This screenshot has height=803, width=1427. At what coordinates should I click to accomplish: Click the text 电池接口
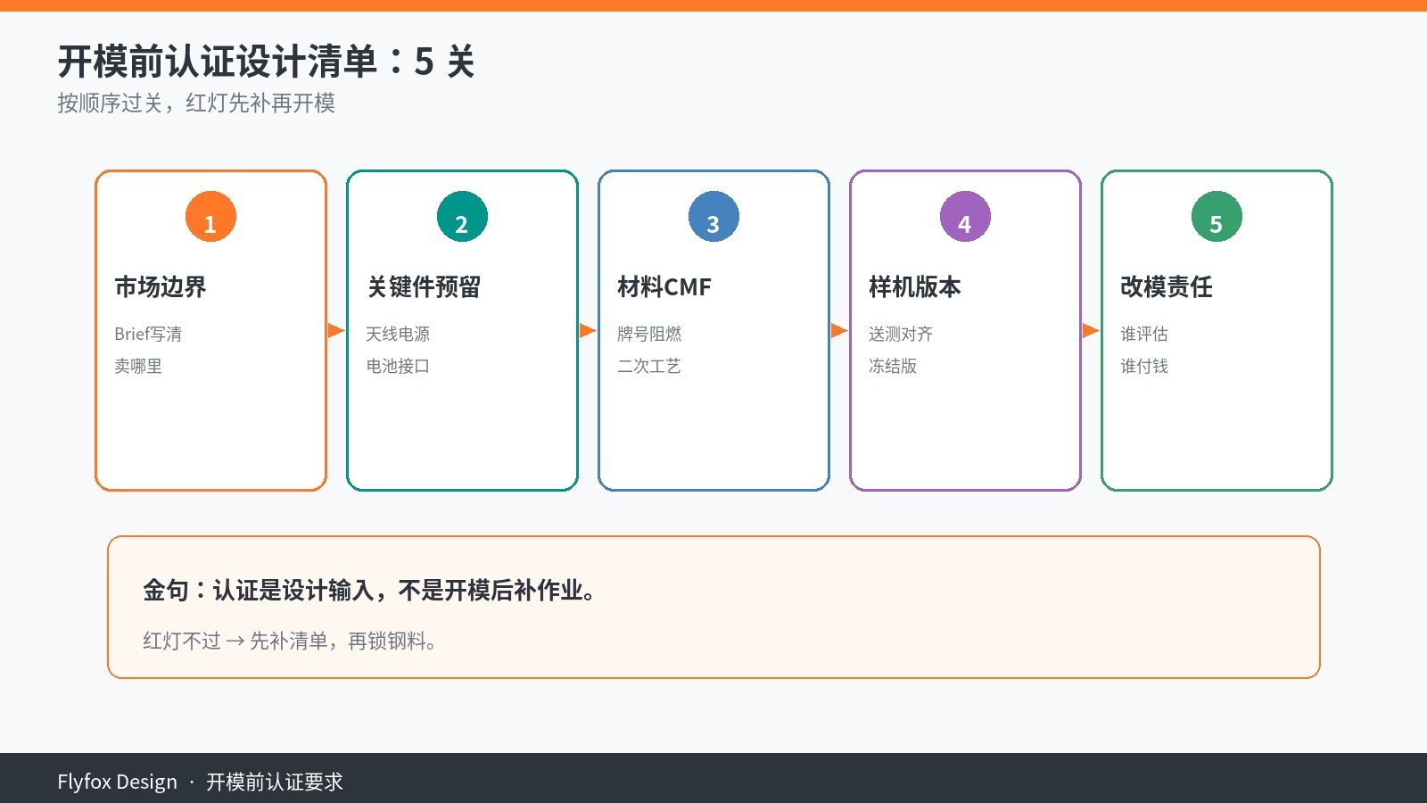[x=398, y=366]
